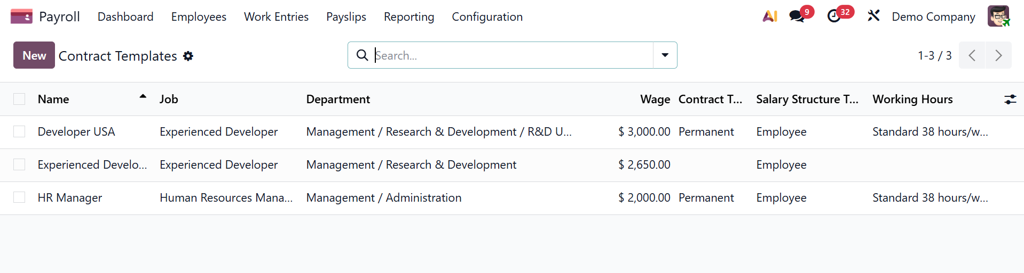Open the debug tools wrench icon

tap(873, 16)
